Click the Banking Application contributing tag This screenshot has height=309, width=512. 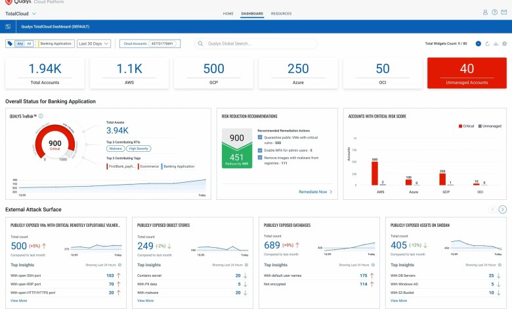click(x=179, y=166)
